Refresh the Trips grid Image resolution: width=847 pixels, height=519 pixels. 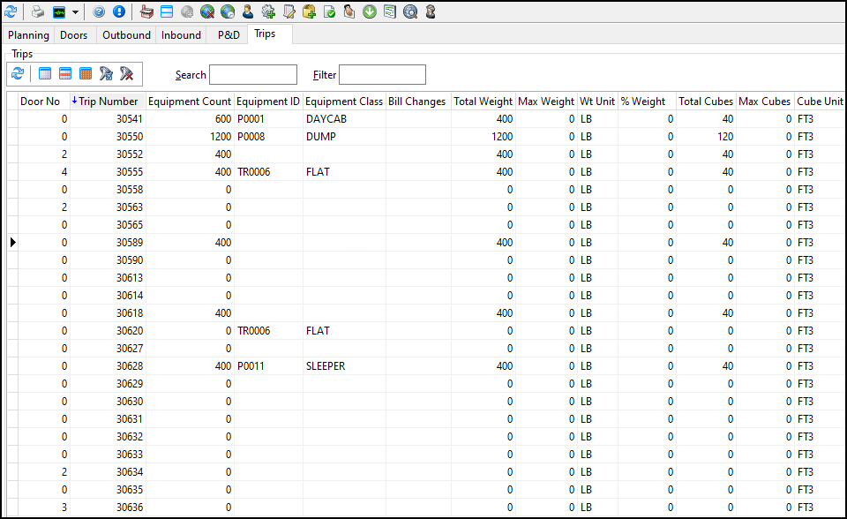[18, 73]
